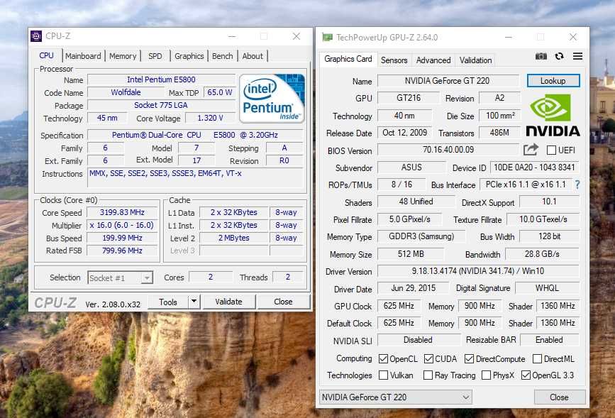Click the BIOS export share icon
615x418 pixels.
(531, 150)
